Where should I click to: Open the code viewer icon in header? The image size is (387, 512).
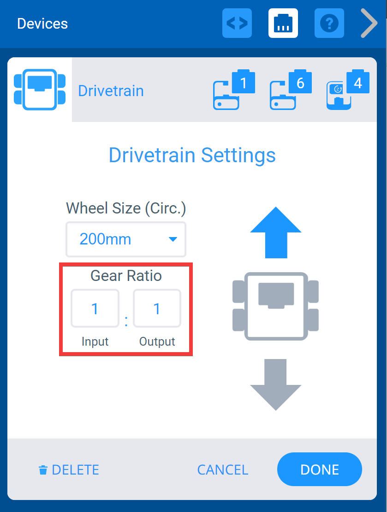click(x=237, y=23)
